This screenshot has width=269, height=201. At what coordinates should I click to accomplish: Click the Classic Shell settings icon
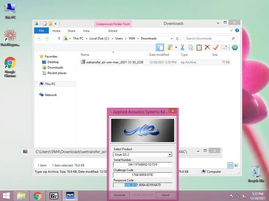coord(235,47)
